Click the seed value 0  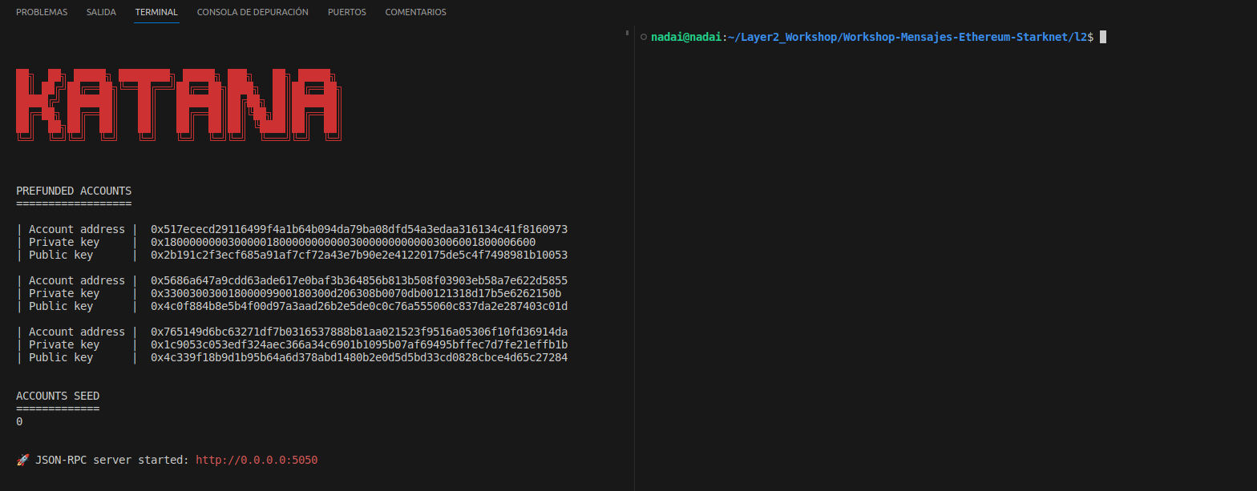coord(19,422)
